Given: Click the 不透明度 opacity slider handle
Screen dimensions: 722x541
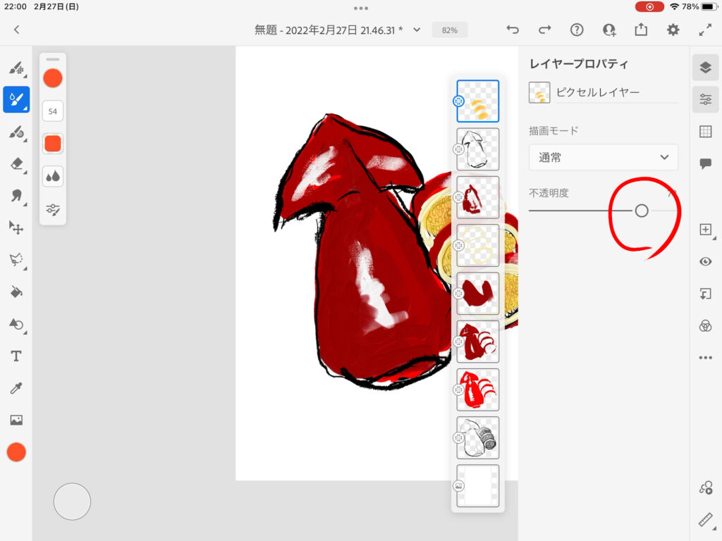Looking at the screenshot, I should (641, 211).
